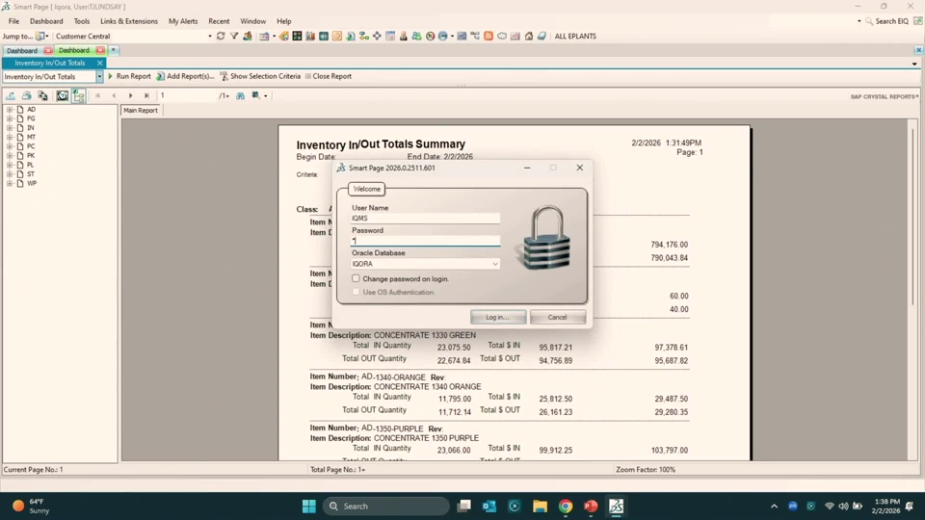Click the Search EIQ magnifier icon

pos(869,21)
